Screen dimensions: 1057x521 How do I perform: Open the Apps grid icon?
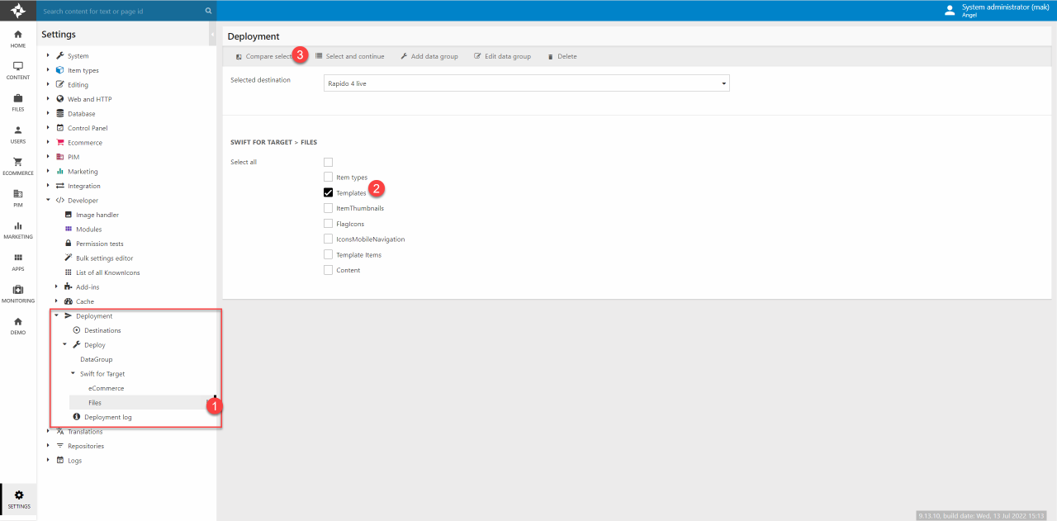click(x=18, y=261)
